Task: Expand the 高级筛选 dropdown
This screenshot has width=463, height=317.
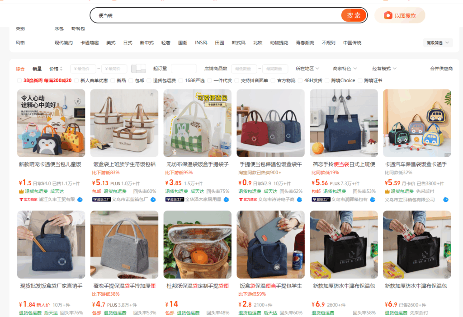Action: pyautogui.click(x=438, y=43)
